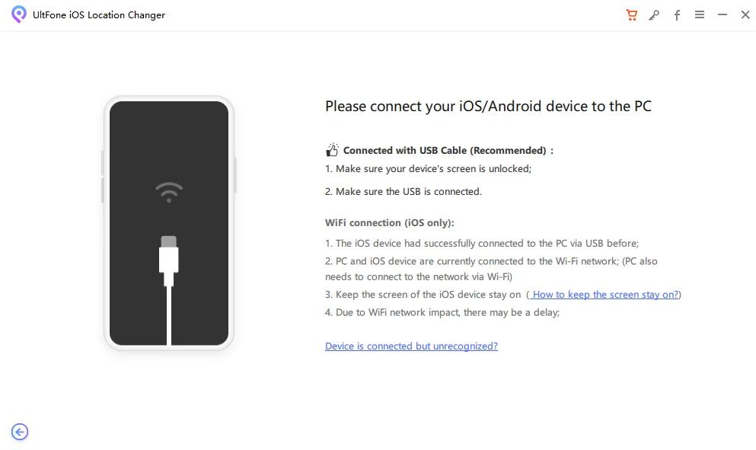Click the 'Please connect your iOS/Android device' heading
The image size is (756, 450).
click(x=488, y=107)
